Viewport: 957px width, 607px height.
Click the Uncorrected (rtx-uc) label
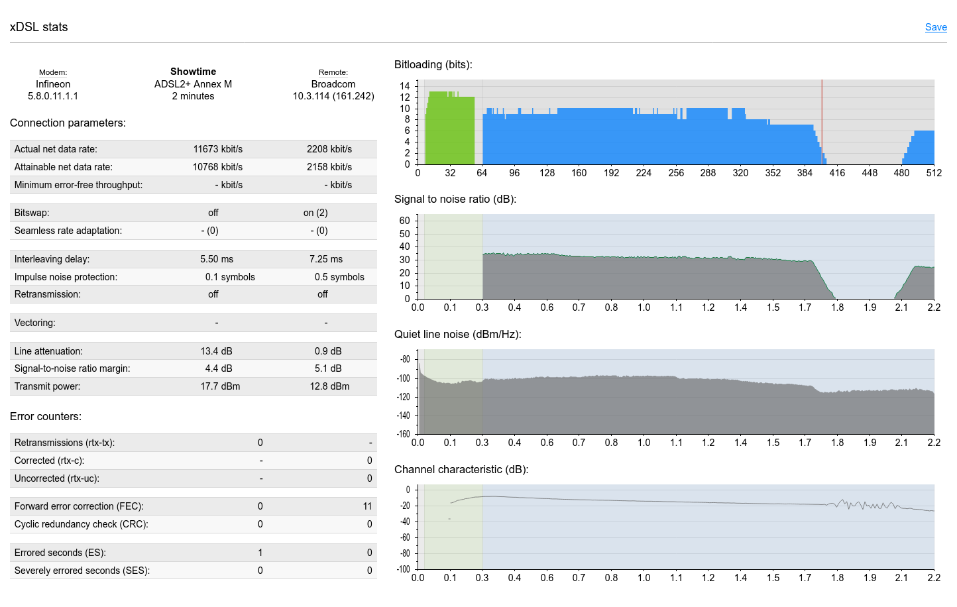point(56,478)
